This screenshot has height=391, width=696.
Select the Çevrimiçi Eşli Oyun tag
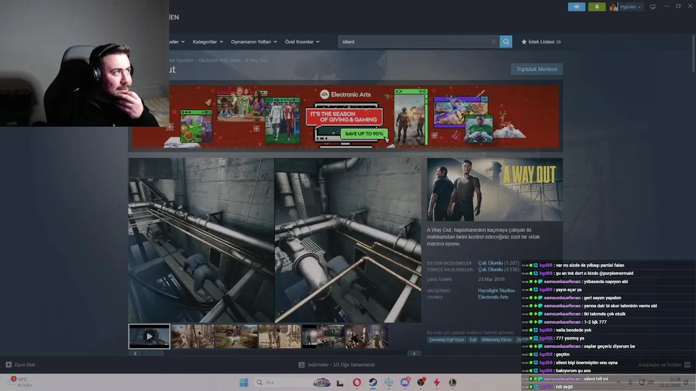click(x=446, y=339)
